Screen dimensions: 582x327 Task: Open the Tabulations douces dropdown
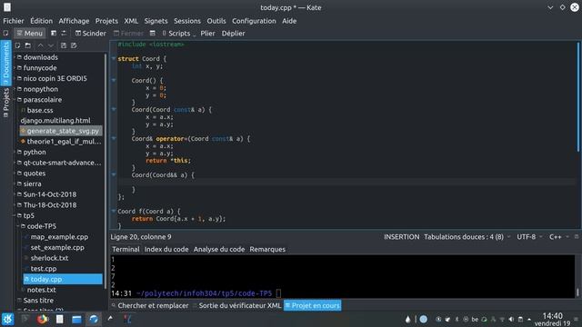point(467,237)
